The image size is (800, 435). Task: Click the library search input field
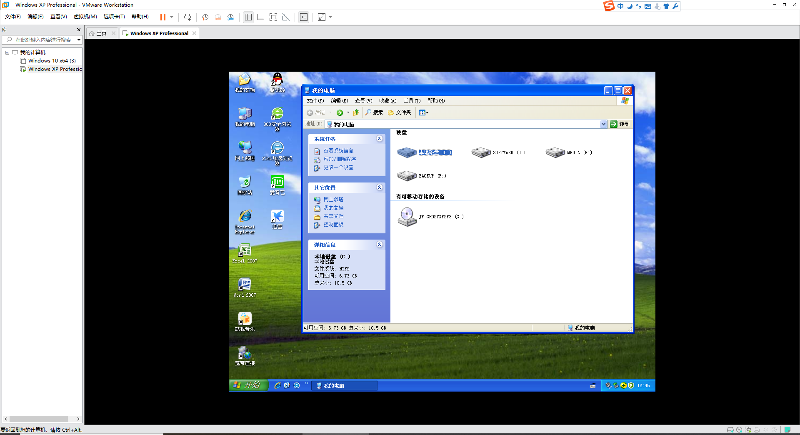(43, 40)
